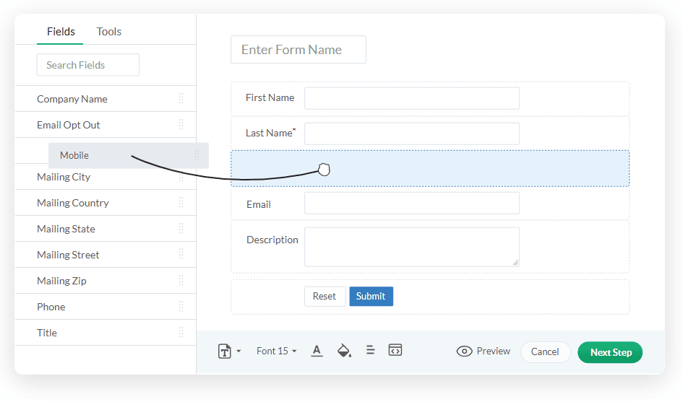
Task: Click the Reset button
Action: 325,297
